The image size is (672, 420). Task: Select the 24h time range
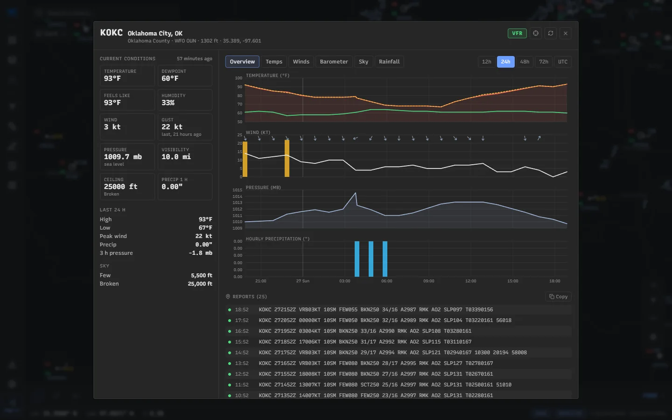(506, 62)
